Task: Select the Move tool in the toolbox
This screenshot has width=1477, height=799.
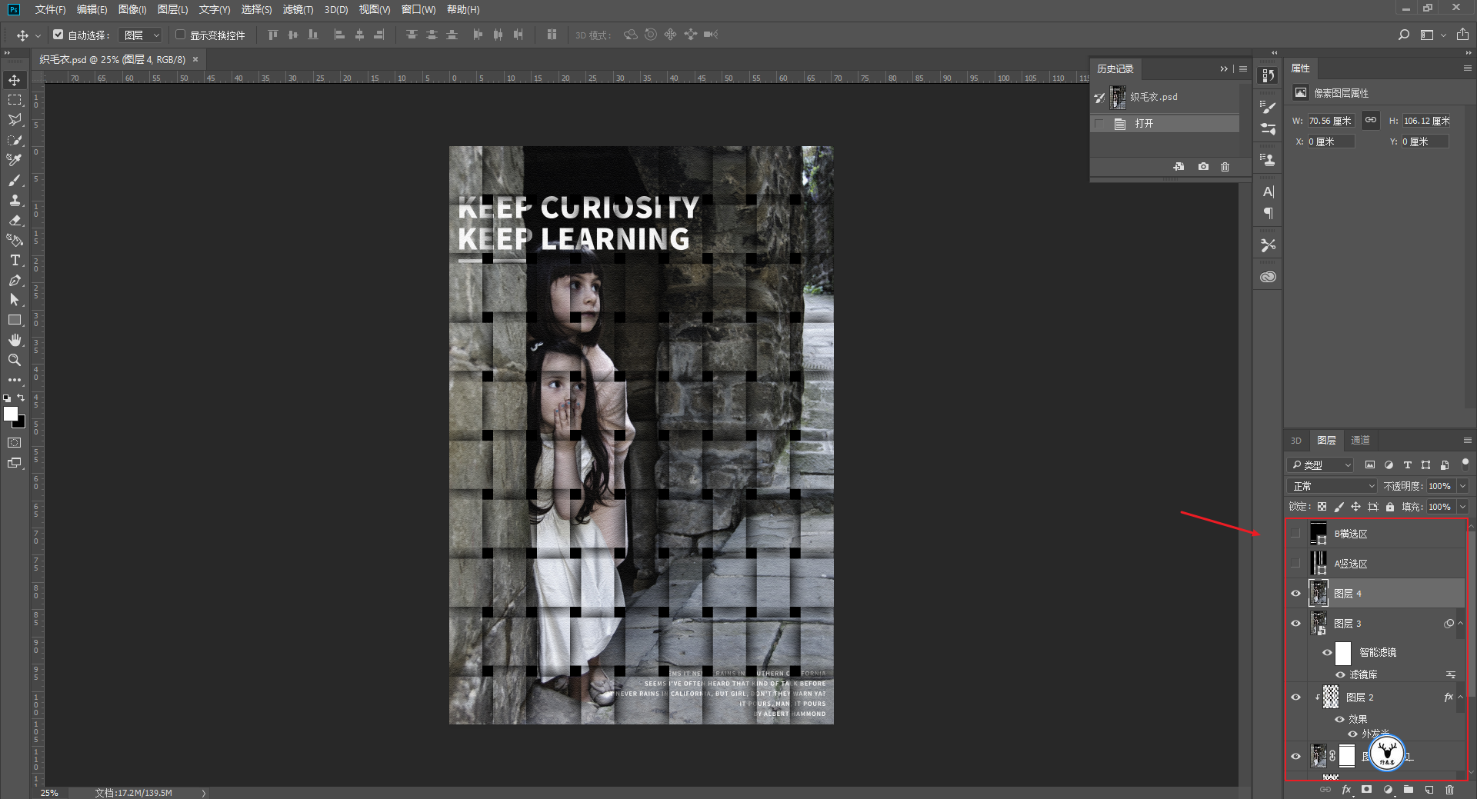Action: tap(15, 80)
